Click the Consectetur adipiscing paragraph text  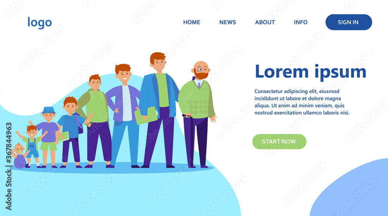click(x=302, y=102)
